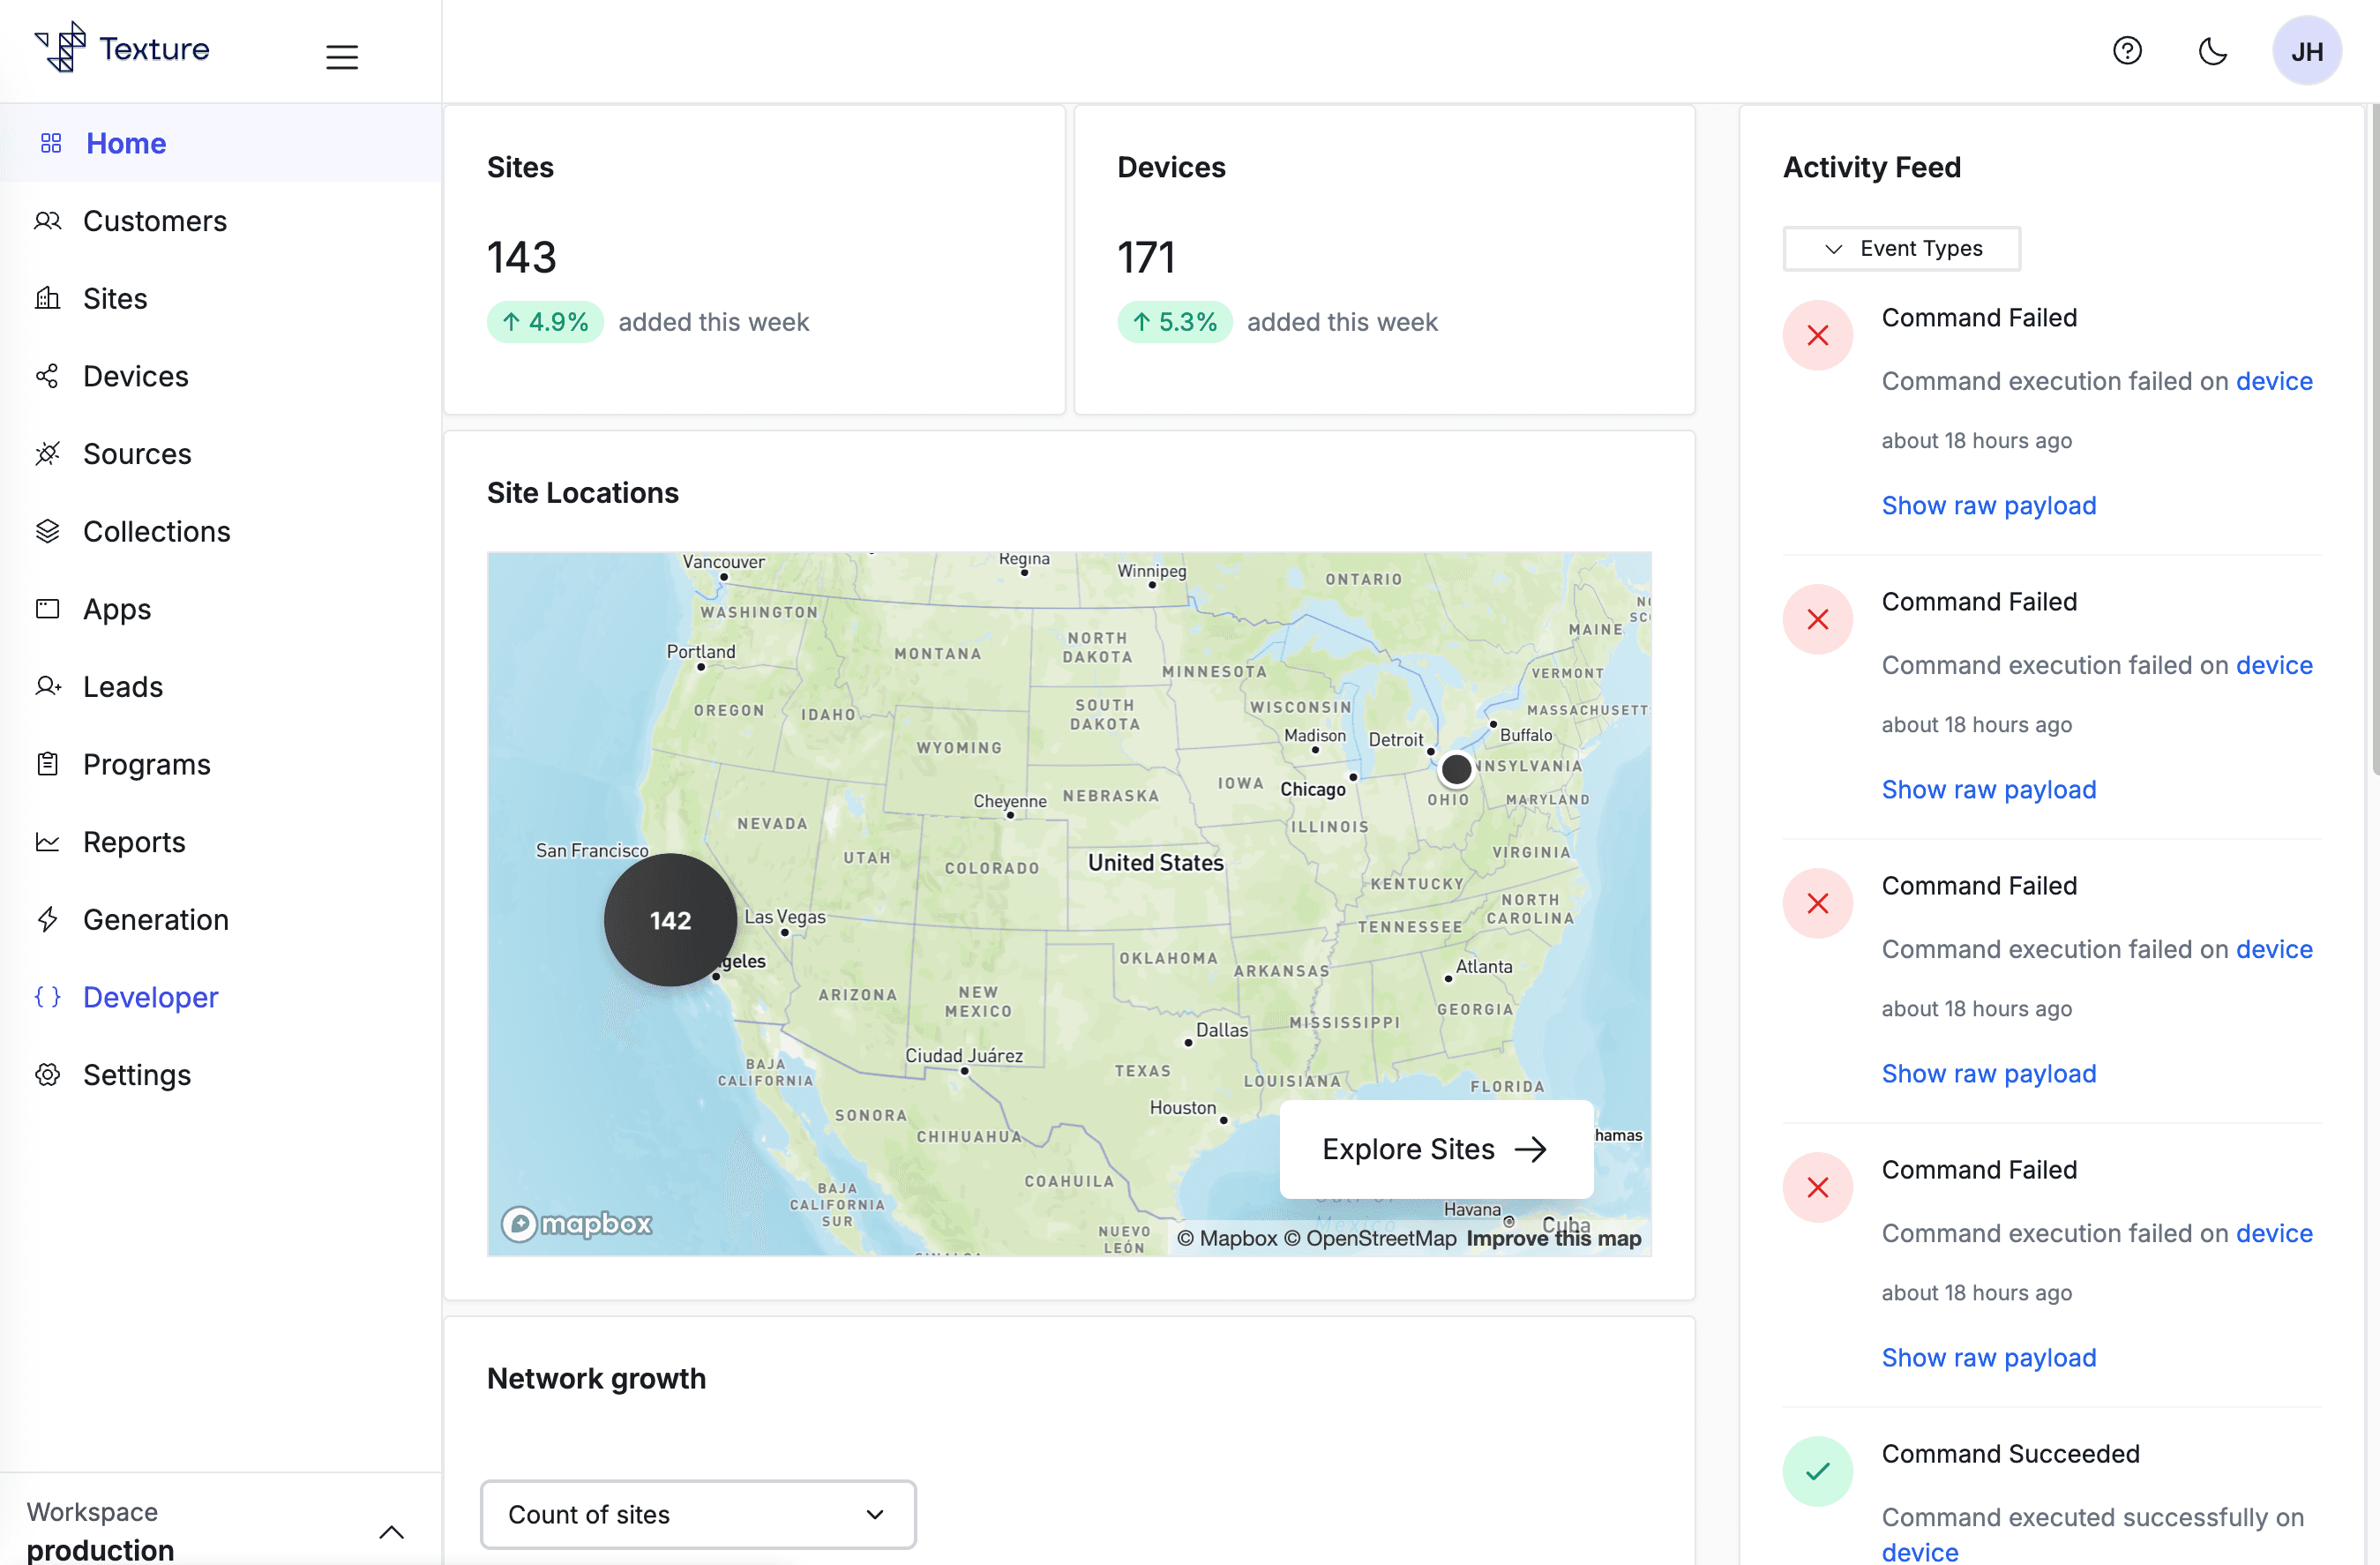Collapse sidebar with hamburger menu icon
Viewport: 2380px width, 1565px height.
(341, 56)
